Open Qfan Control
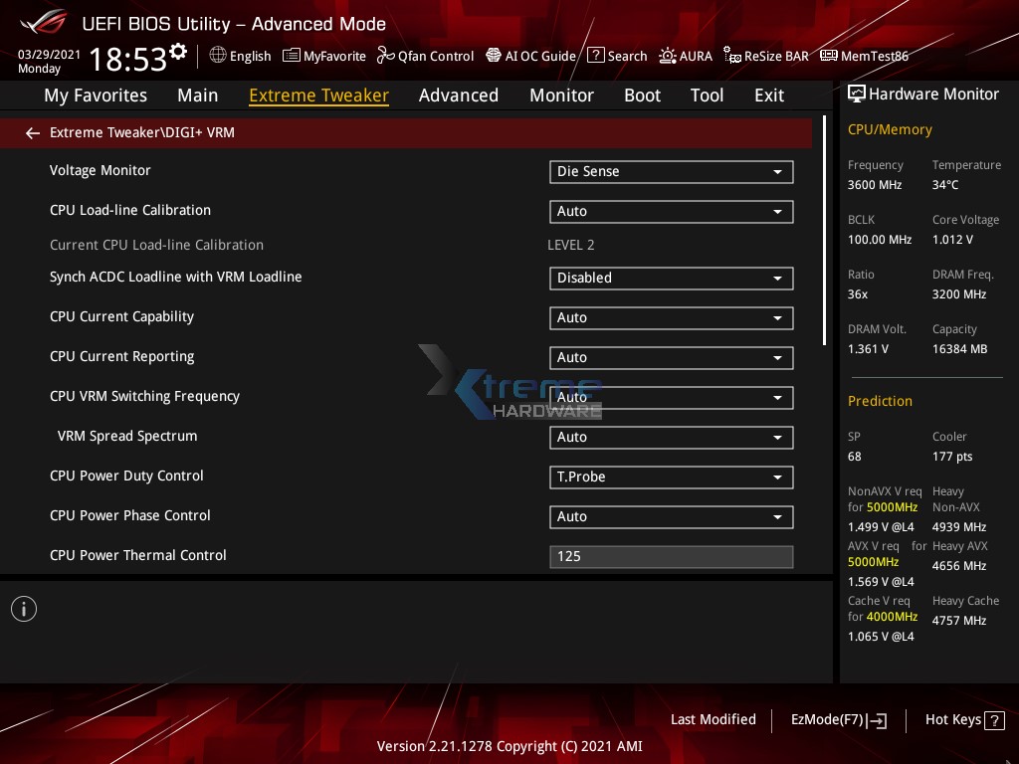Image resolution: width=1019 pixels, height=764 pixels. point(425,56)
